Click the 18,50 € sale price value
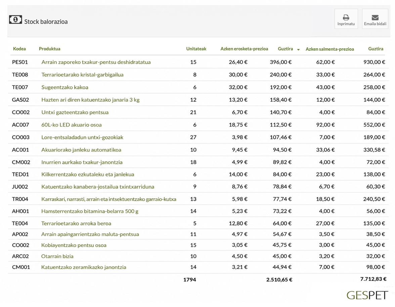Screen dimensions: 395x307 tap(325, 199)
